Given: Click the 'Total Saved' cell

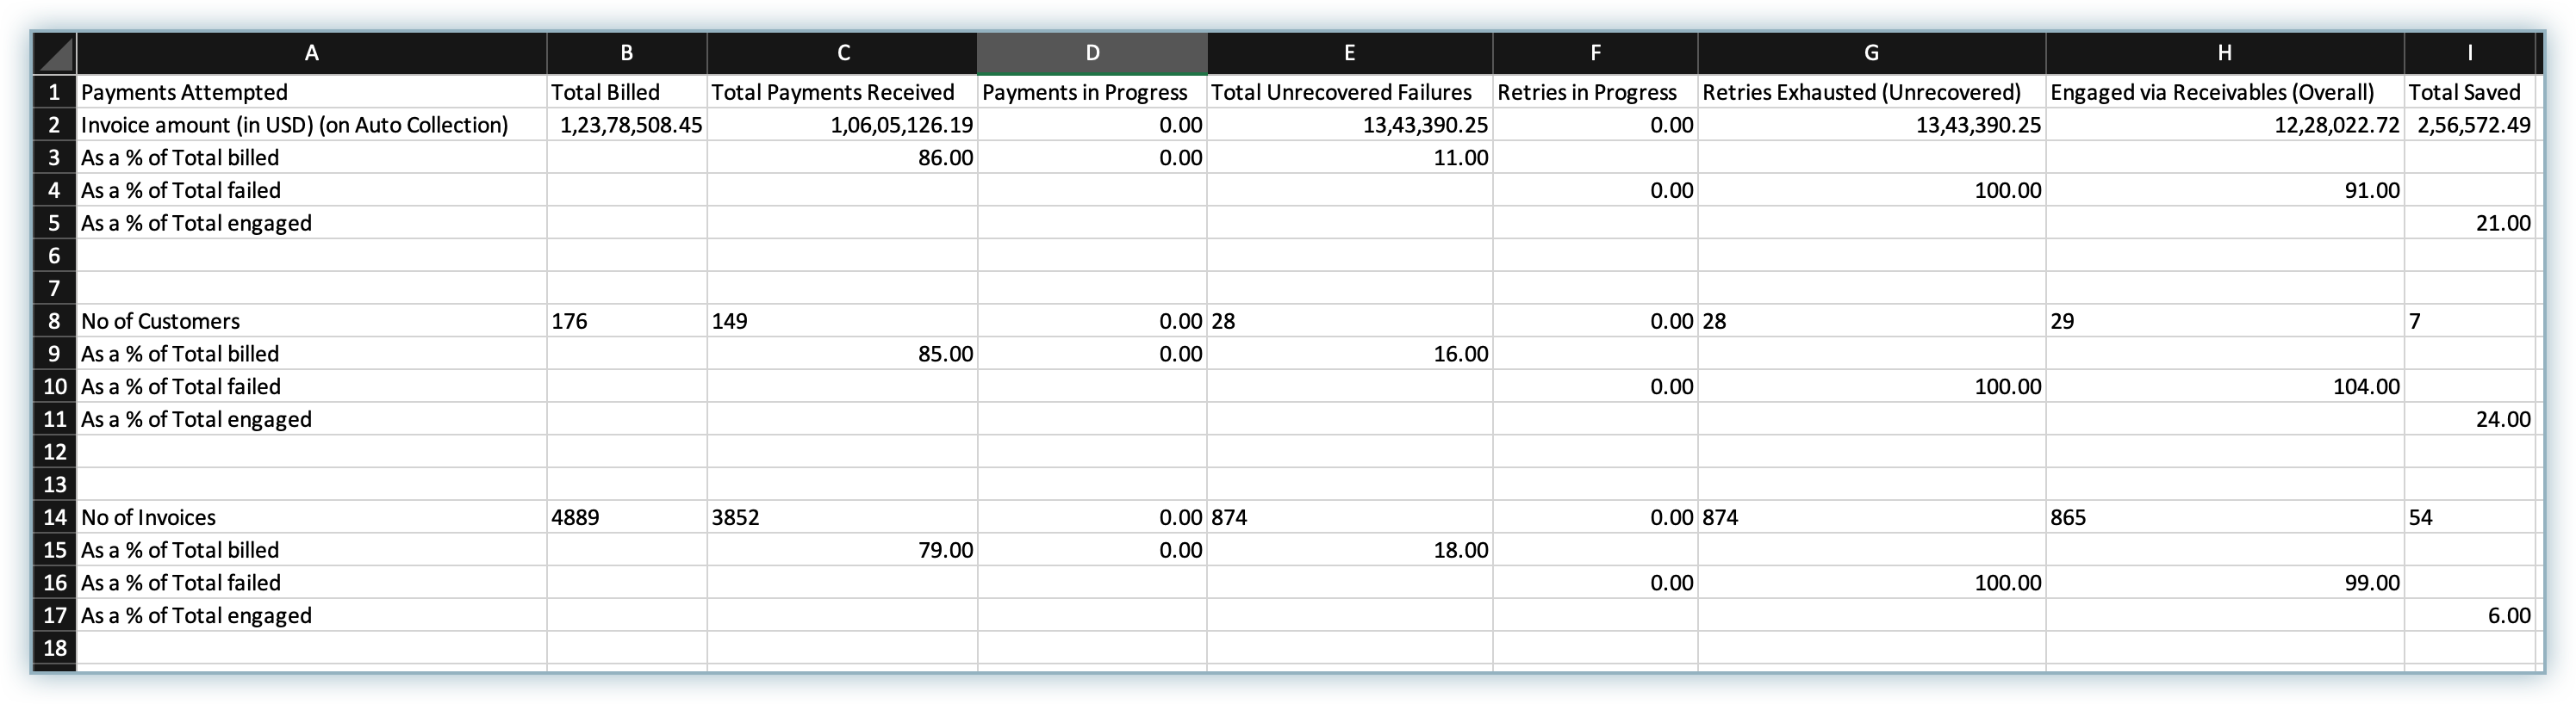Looking at the screenshot, I should (x=2471, y=92).
